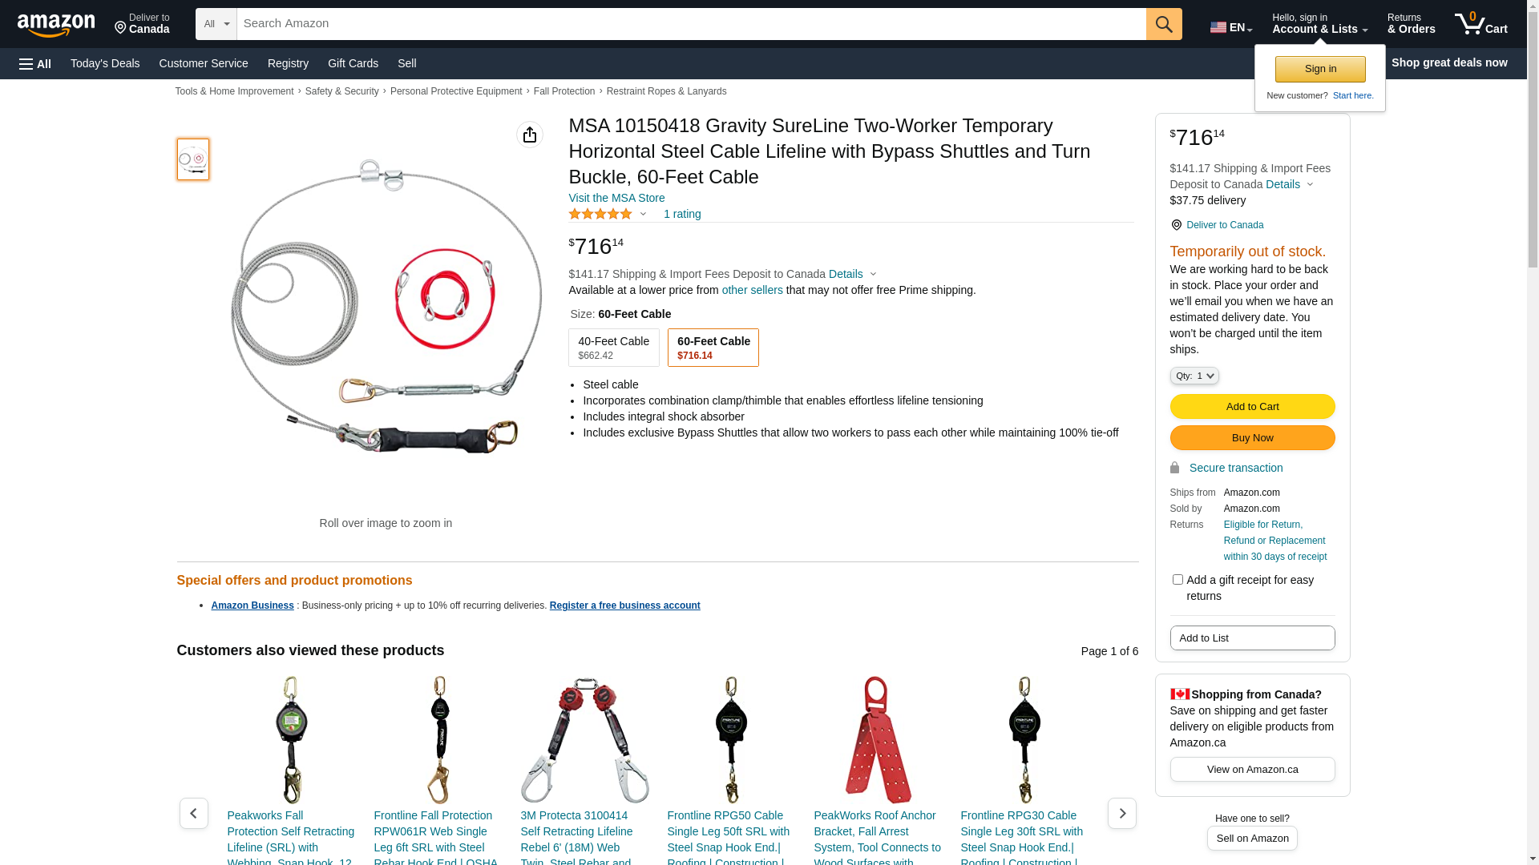The image size is (1539, 865).
Task: Open the All hamburger menu
Action: (x=35, y=63)
